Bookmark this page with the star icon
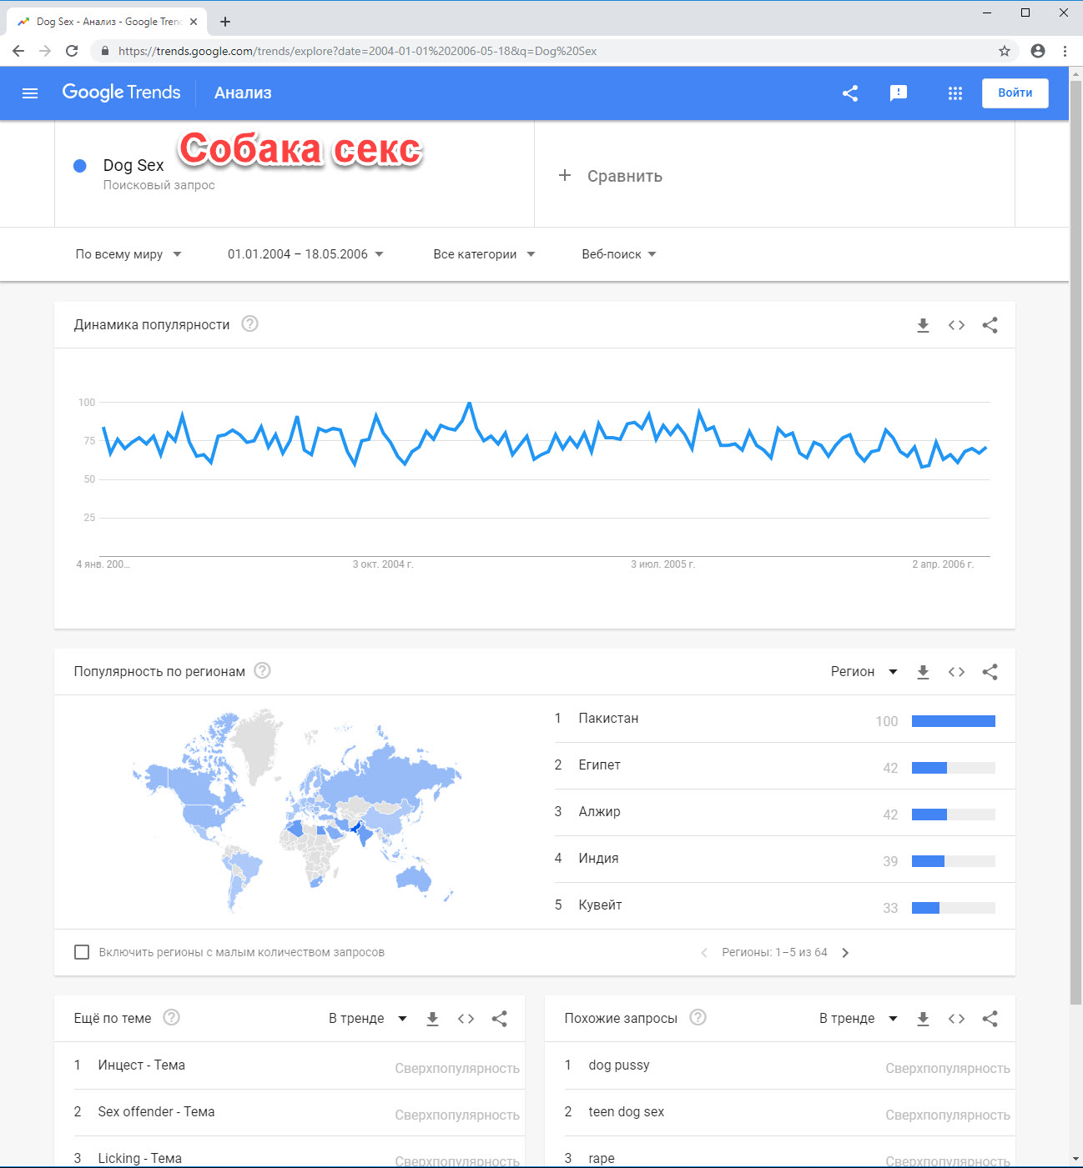This screenshot has height=1168, width=1083. [1005, 51]
